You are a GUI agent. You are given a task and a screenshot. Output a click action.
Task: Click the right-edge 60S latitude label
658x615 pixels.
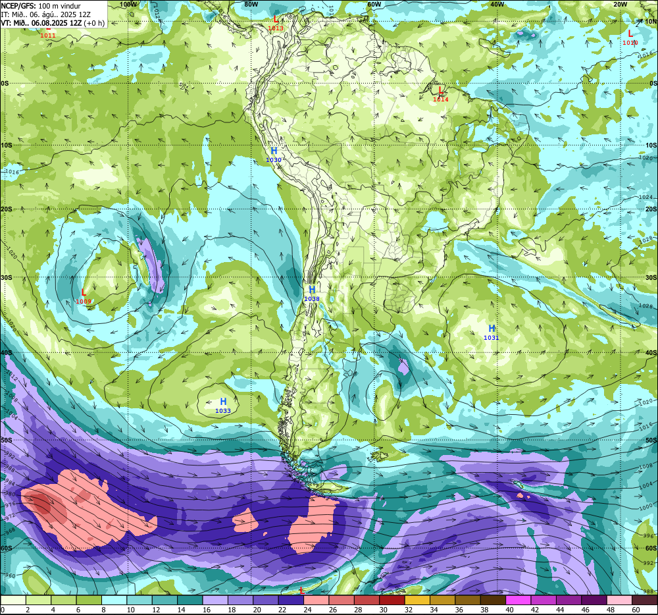coord(651,548)
